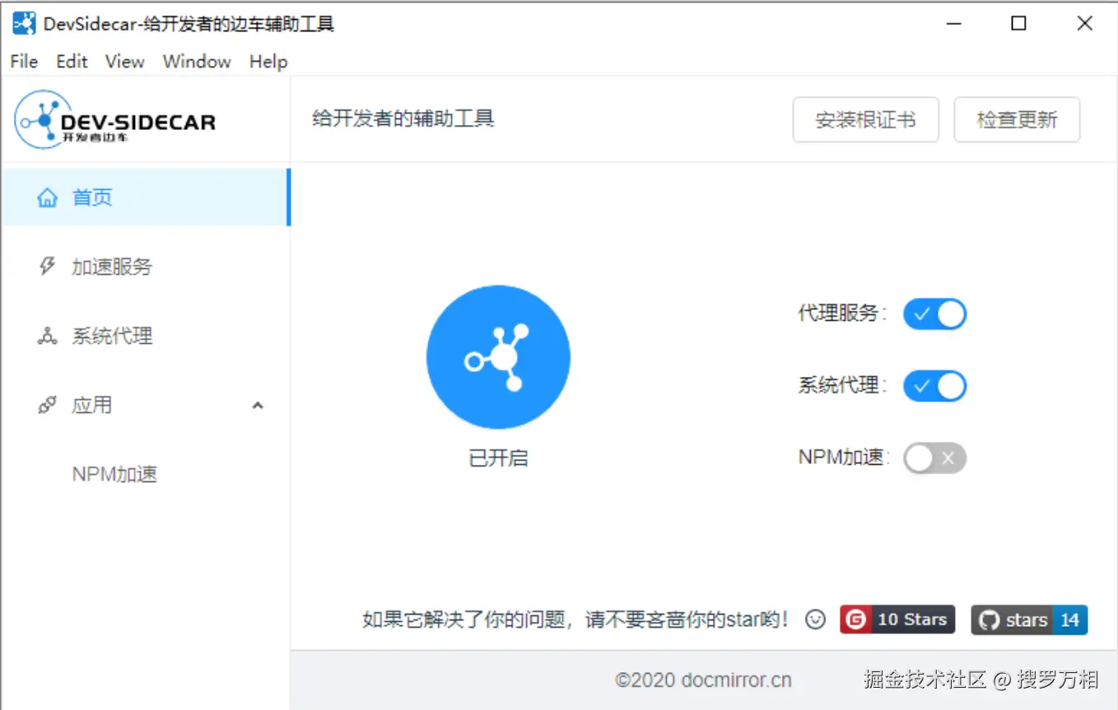Maximize the DevSidecar window
This screenshot has height=710, width=1118.
tap(1018, 23)
